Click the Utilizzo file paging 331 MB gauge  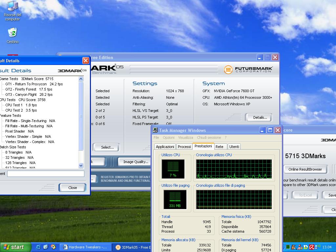(175, 199)
